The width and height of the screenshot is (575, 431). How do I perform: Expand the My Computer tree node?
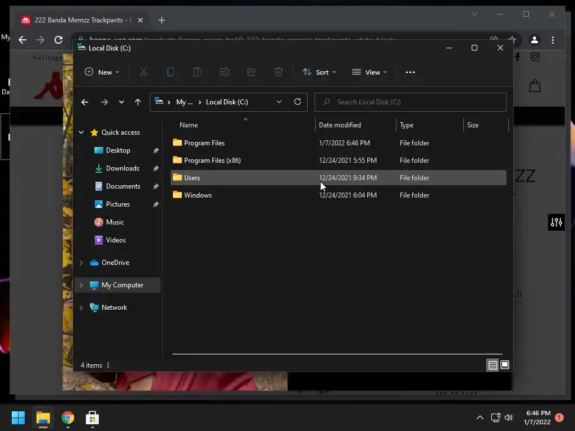(x=81, y=285)
